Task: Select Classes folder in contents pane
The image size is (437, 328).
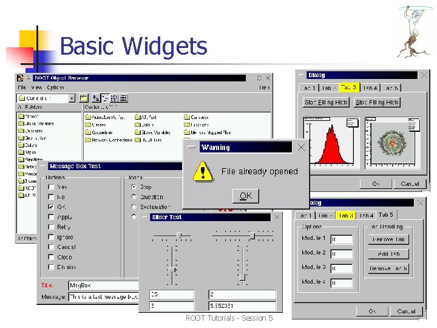Action: (96, 125)
